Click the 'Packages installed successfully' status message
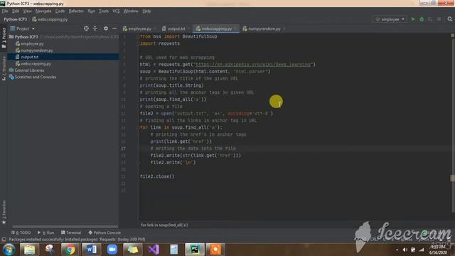 point(77,240)
